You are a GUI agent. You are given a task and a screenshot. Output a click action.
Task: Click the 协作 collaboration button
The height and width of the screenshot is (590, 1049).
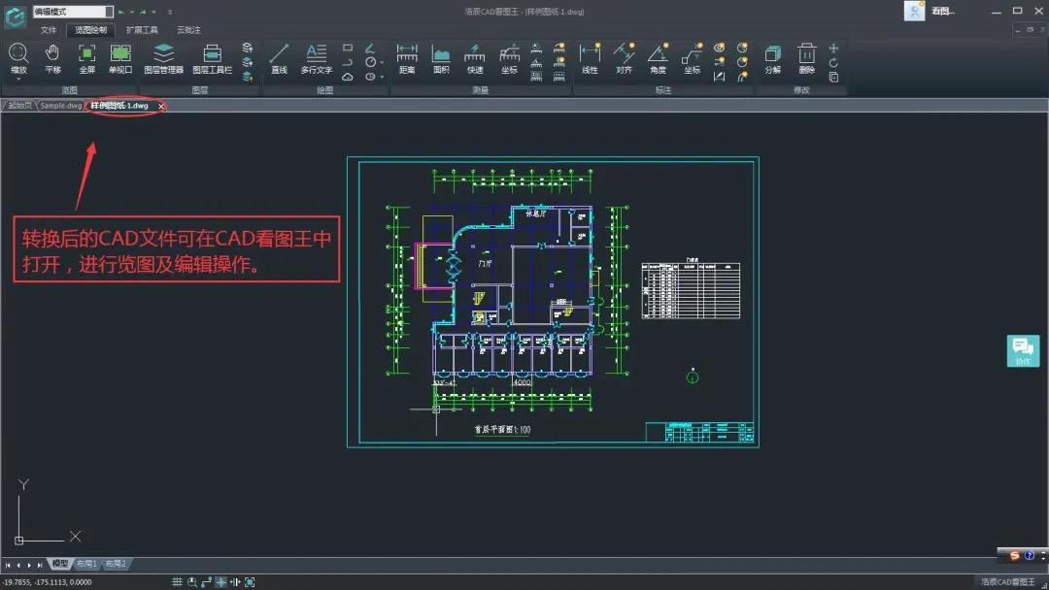coord(1022,351)
